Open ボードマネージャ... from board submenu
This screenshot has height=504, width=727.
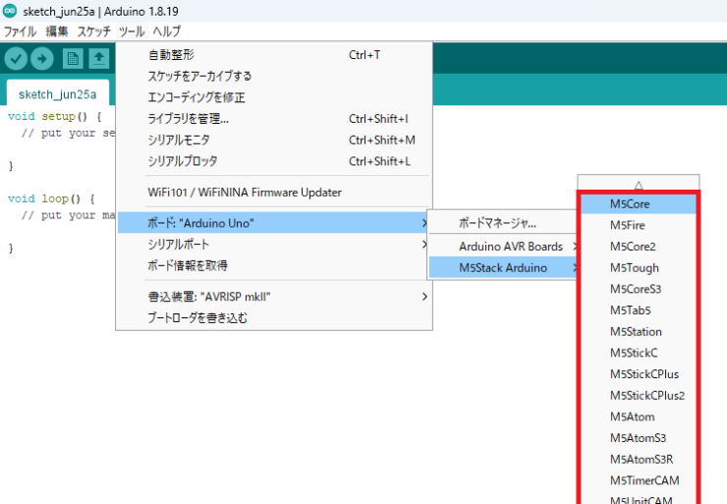coord(503,223)
